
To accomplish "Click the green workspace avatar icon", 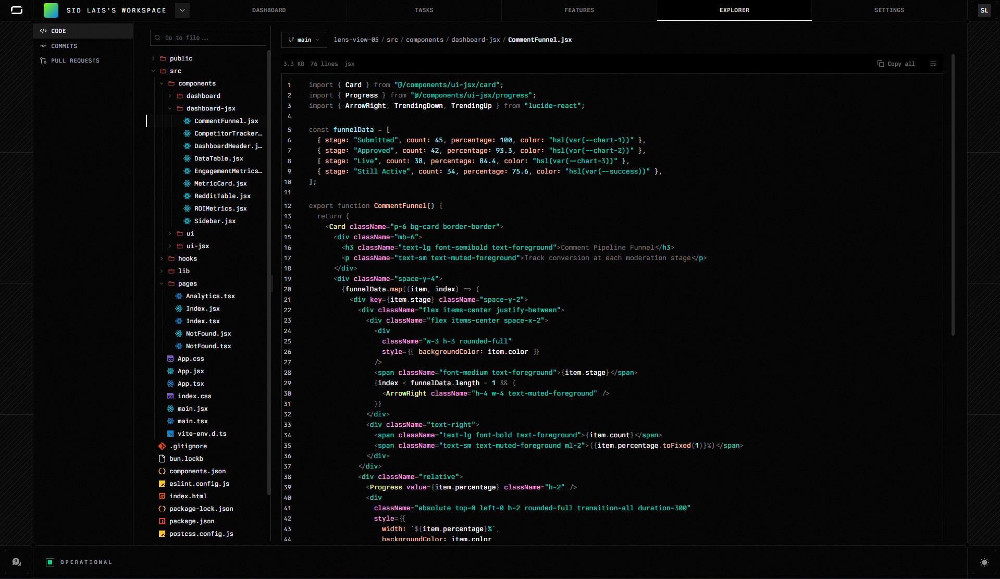I will click(51, 10).
